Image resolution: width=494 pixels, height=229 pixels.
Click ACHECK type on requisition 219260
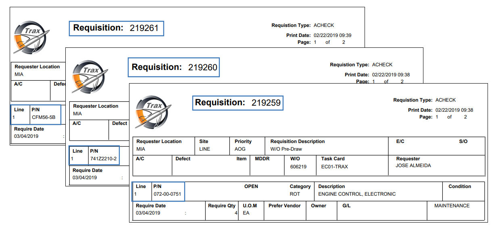coord(382,65)
